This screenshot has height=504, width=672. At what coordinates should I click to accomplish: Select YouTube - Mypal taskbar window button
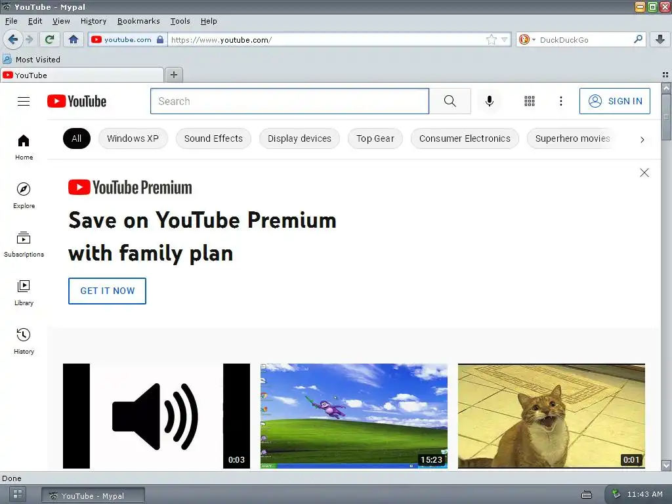point(93,495)
